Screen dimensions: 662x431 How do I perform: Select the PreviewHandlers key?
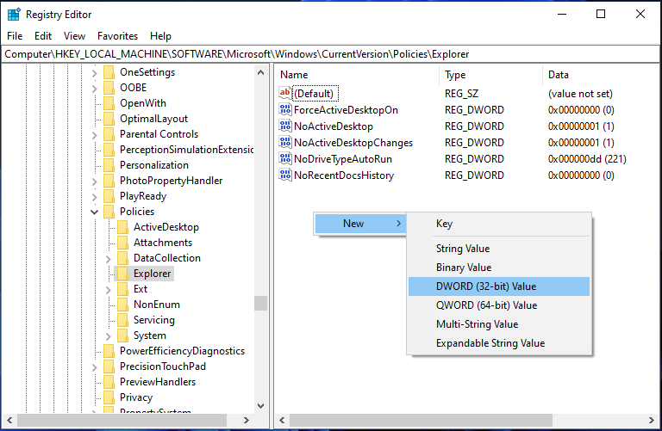coord(158,382)
